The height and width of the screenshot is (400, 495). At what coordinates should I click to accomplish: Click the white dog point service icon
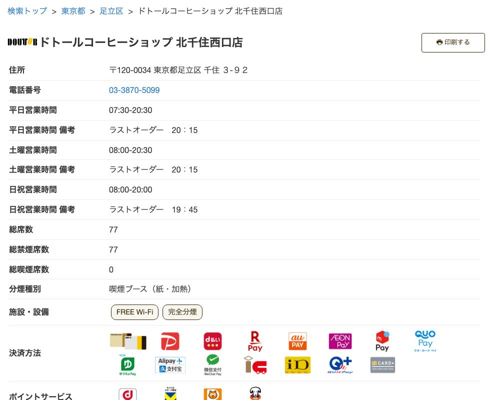[255, 393]
